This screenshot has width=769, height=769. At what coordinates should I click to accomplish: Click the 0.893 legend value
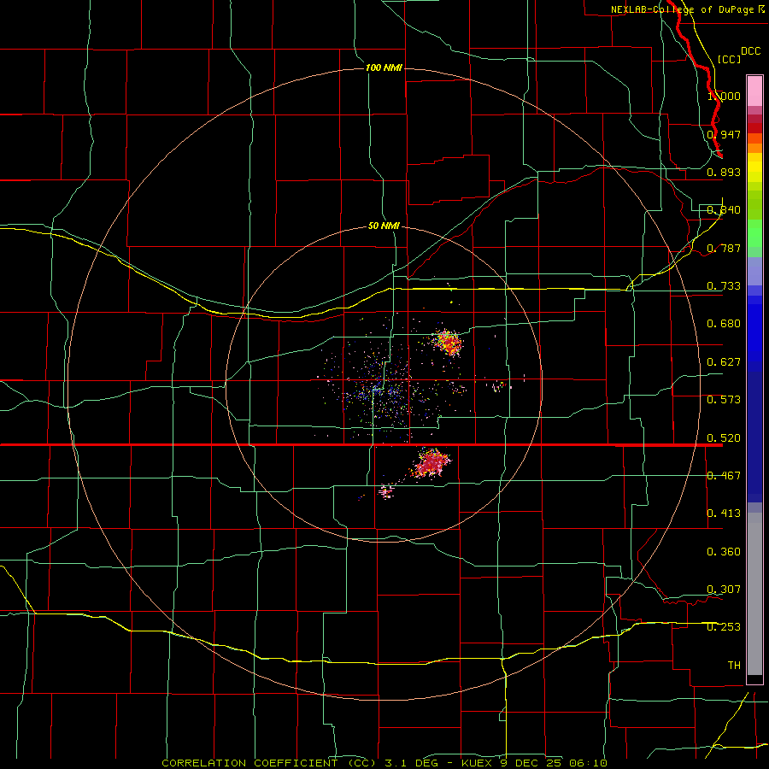tap(724, 172)
